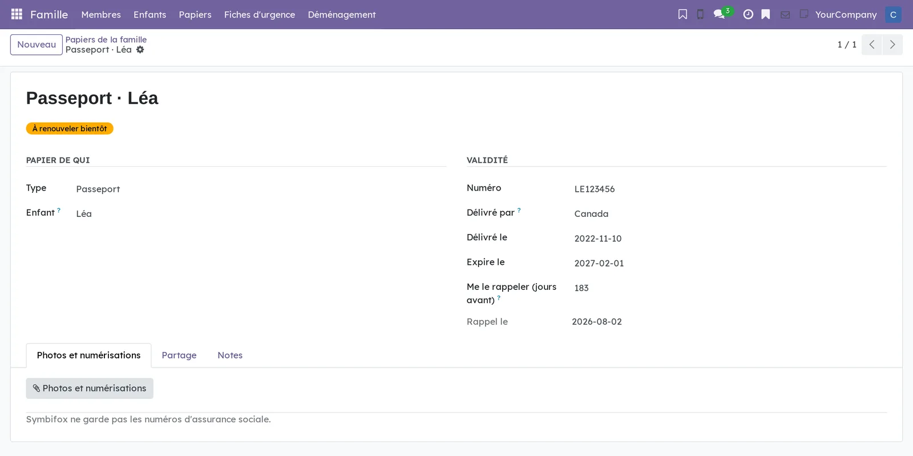Edit the Numéro field LE123456
Viewport: 913px width, 456px height.
pyautogui.click(x=730, y=189)
